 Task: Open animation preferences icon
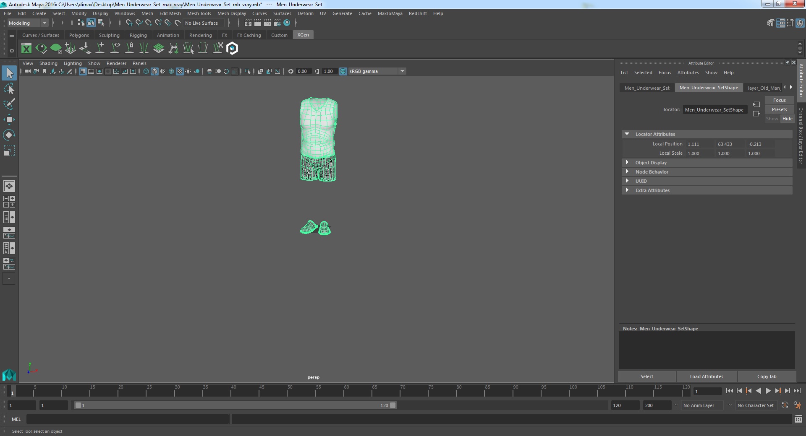pyautogui.click(x=797, y=405)
